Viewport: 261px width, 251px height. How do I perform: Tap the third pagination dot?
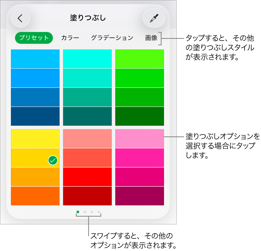(92, 212)
